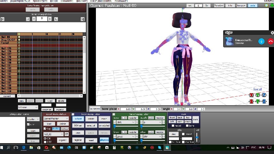Select the ON radio button in model manipulation

pyautogui.click(x=45, y=138)
